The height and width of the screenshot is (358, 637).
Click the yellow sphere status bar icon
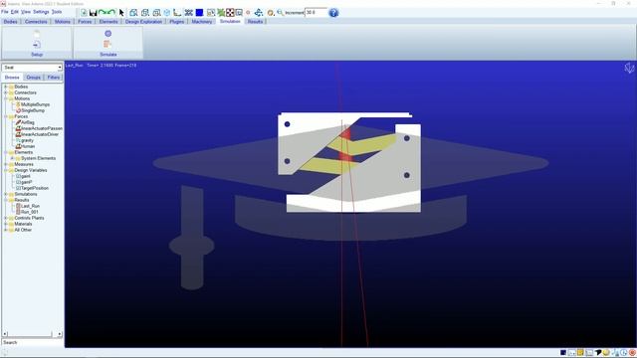pos(606,353)
